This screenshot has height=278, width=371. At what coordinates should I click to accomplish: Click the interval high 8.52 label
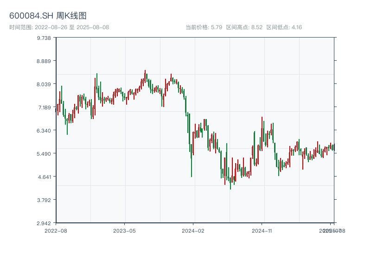pyautogui.click(x=244, y=27)
